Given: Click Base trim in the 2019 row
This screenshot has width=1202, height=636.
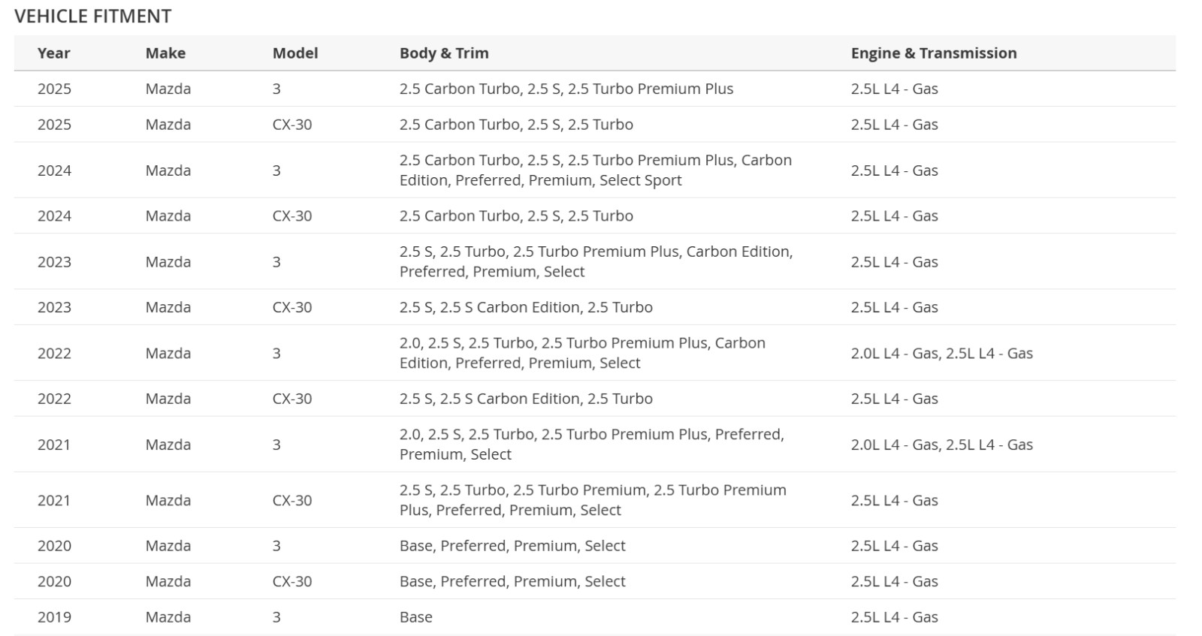Looking at the screenshot, I should pyautogui.click(x=415, y=617).
